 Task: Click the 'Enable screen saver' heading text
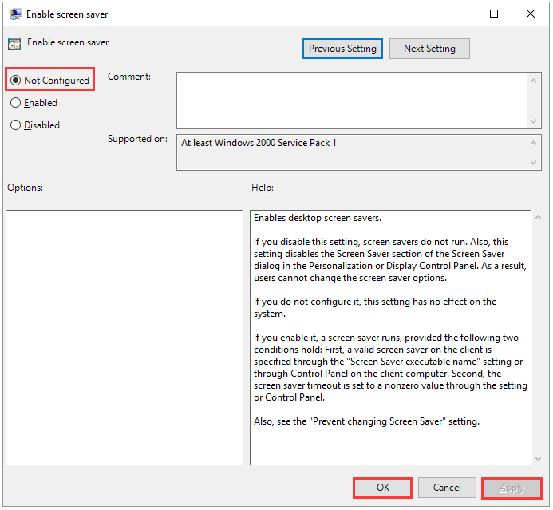tap(68, 42)
